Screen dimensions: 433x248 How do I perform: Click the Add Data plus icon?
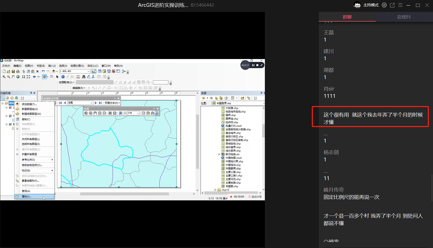(x=54, y=71)
